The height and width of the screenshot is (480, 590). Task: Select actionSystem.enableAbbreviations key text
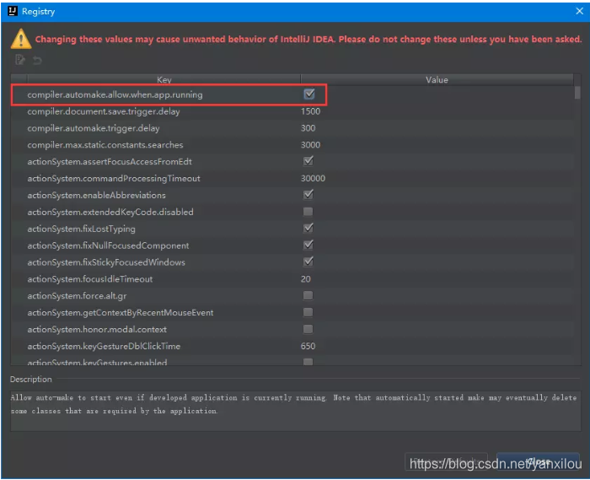96,196
